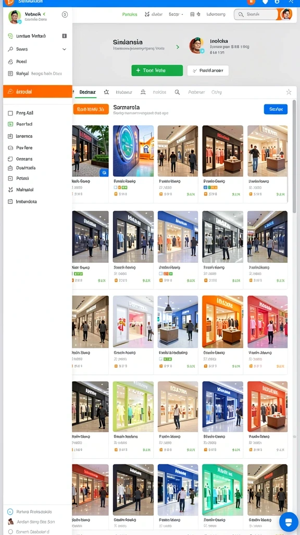Select the active underlined first tab
This screenshot has height=535, width=300.
(x=87, y=92)
